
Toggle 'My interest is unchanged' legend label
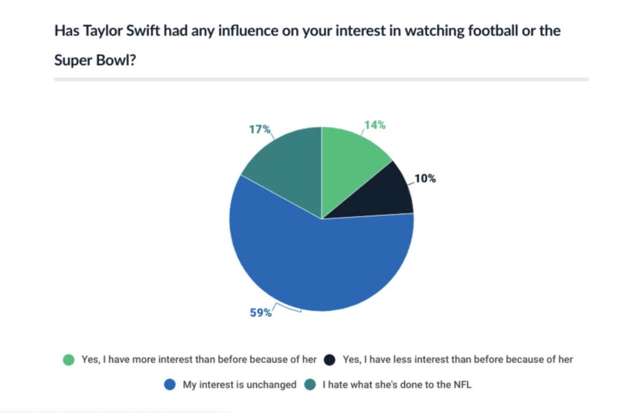[x=239, y=385]
